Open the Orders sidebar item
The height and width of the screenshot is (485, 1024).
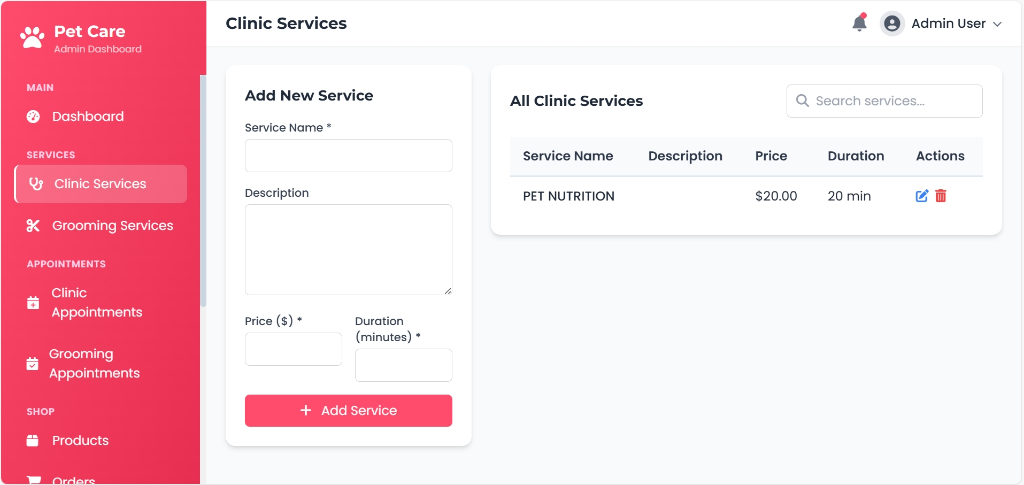[73, 479]
